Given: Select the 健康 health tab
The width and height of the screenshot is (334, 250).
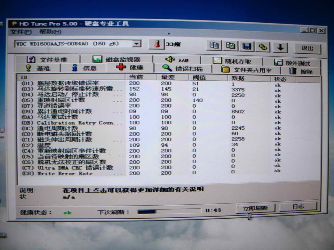Looking at the screenshot, I should coord(130,68).
